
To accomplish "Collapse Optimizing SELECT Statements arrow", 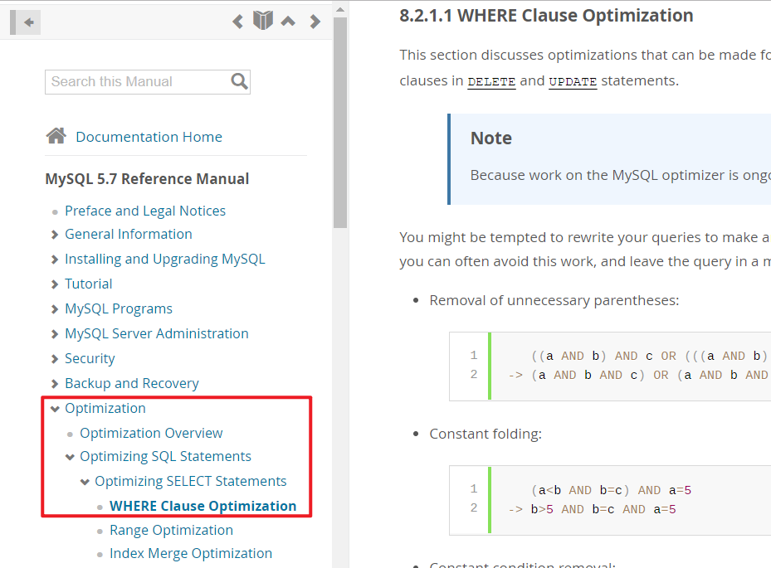I will coord(85,482).
